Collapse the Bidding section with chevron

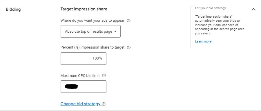(x=253, y=9)
